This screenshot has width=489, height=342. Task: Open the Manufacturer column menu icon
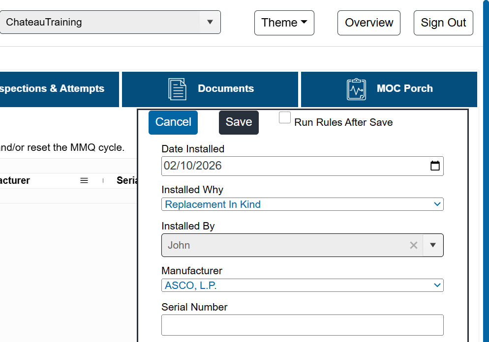(84, 180)
